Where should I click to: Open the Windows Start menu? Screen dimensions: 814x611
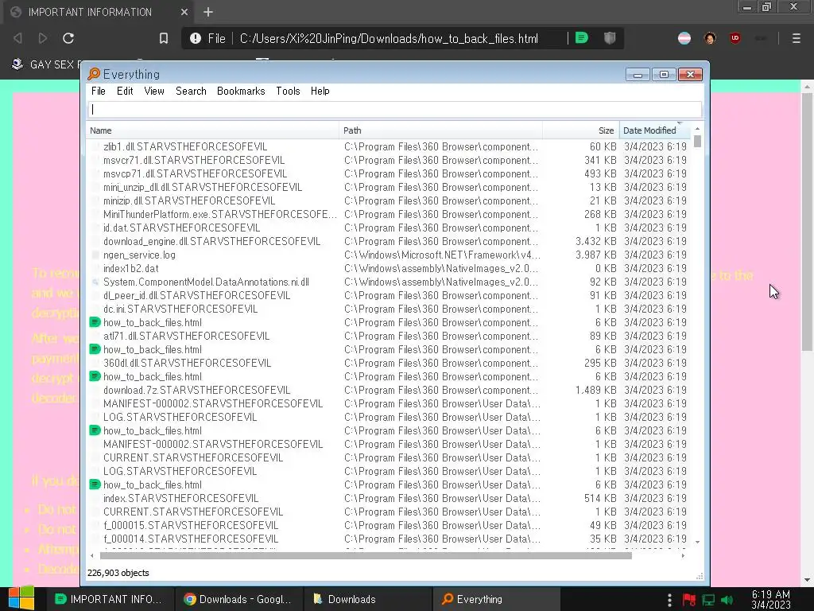(x=21, y=598)
